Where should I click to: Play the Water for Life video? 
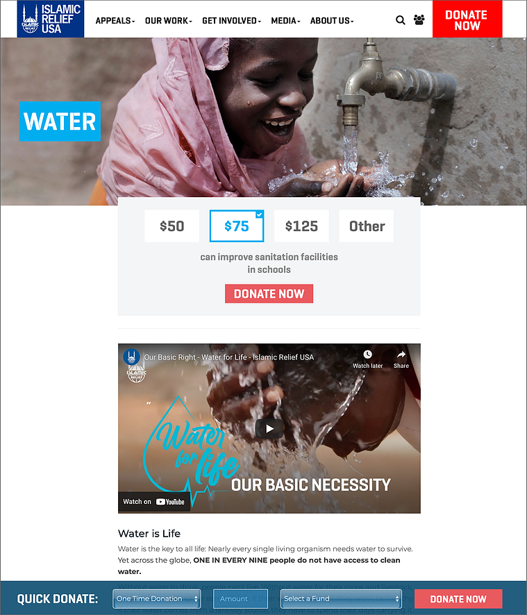pos(269,429)
